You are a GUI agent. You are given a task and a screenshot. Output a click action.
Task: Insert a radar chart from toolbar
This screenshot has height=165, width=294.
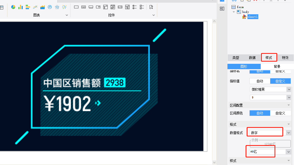[57, 7]
